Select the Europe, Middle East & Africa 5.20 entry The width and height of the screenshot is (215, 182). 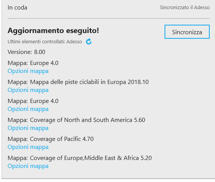pos(91,158)
